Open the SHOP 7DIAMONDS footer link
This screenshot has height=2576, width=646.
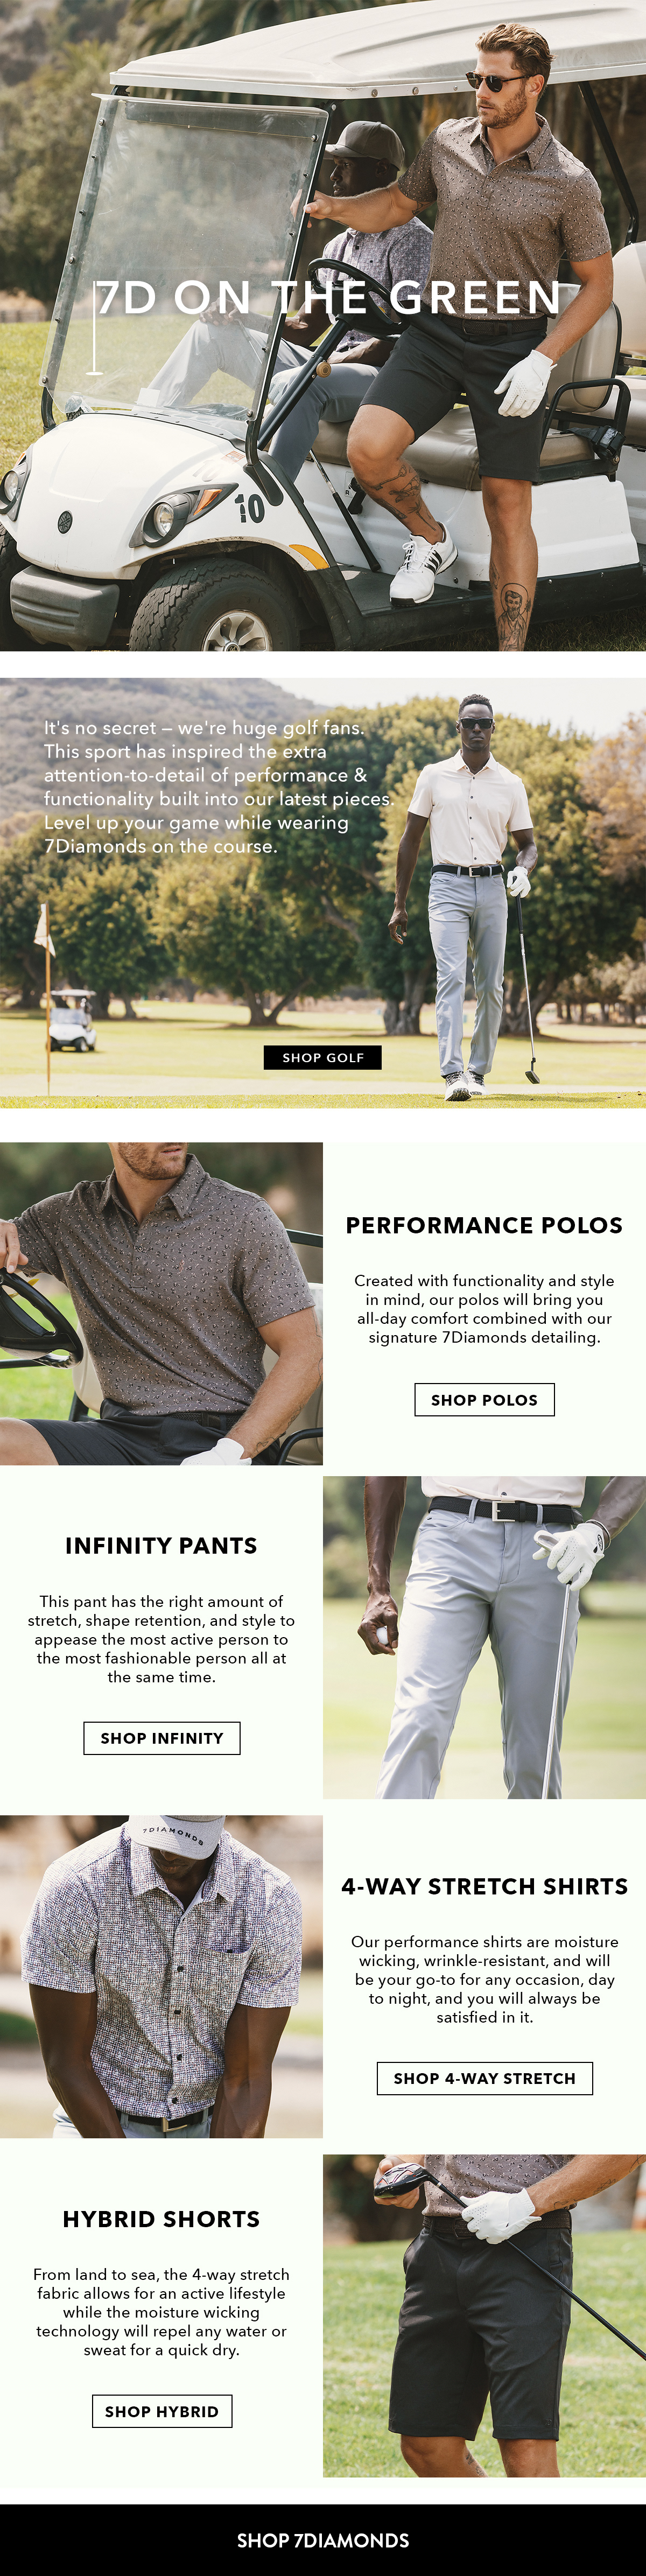(323, 2540)
